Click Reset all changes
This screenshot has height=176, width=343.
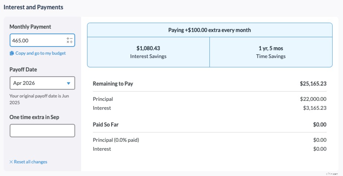(x=31, y=162)
